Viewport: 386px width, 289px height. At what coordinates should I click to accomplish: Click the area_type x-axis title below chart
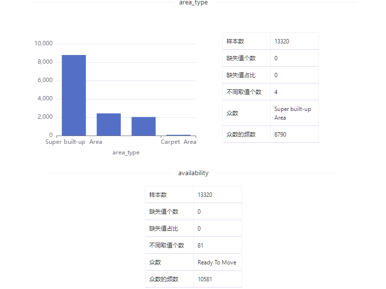click(126, 152)
